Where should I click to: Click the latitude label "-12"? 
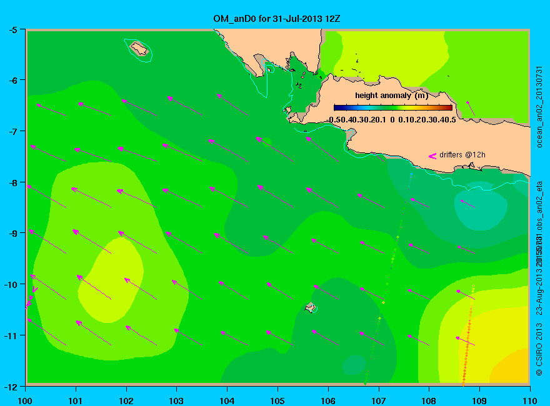point(11,387)
